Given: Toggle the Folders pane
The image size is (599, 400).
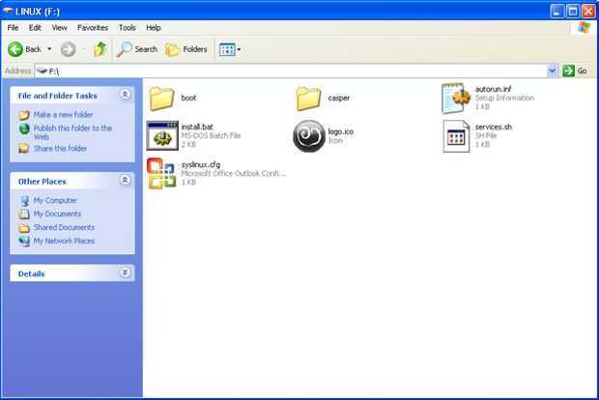Looking at the screenshot, I should [x=186, y=49].
